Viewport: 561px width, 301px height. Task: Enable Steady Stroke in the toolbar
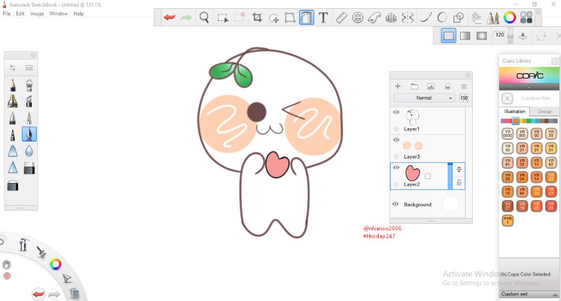point(425,17)
